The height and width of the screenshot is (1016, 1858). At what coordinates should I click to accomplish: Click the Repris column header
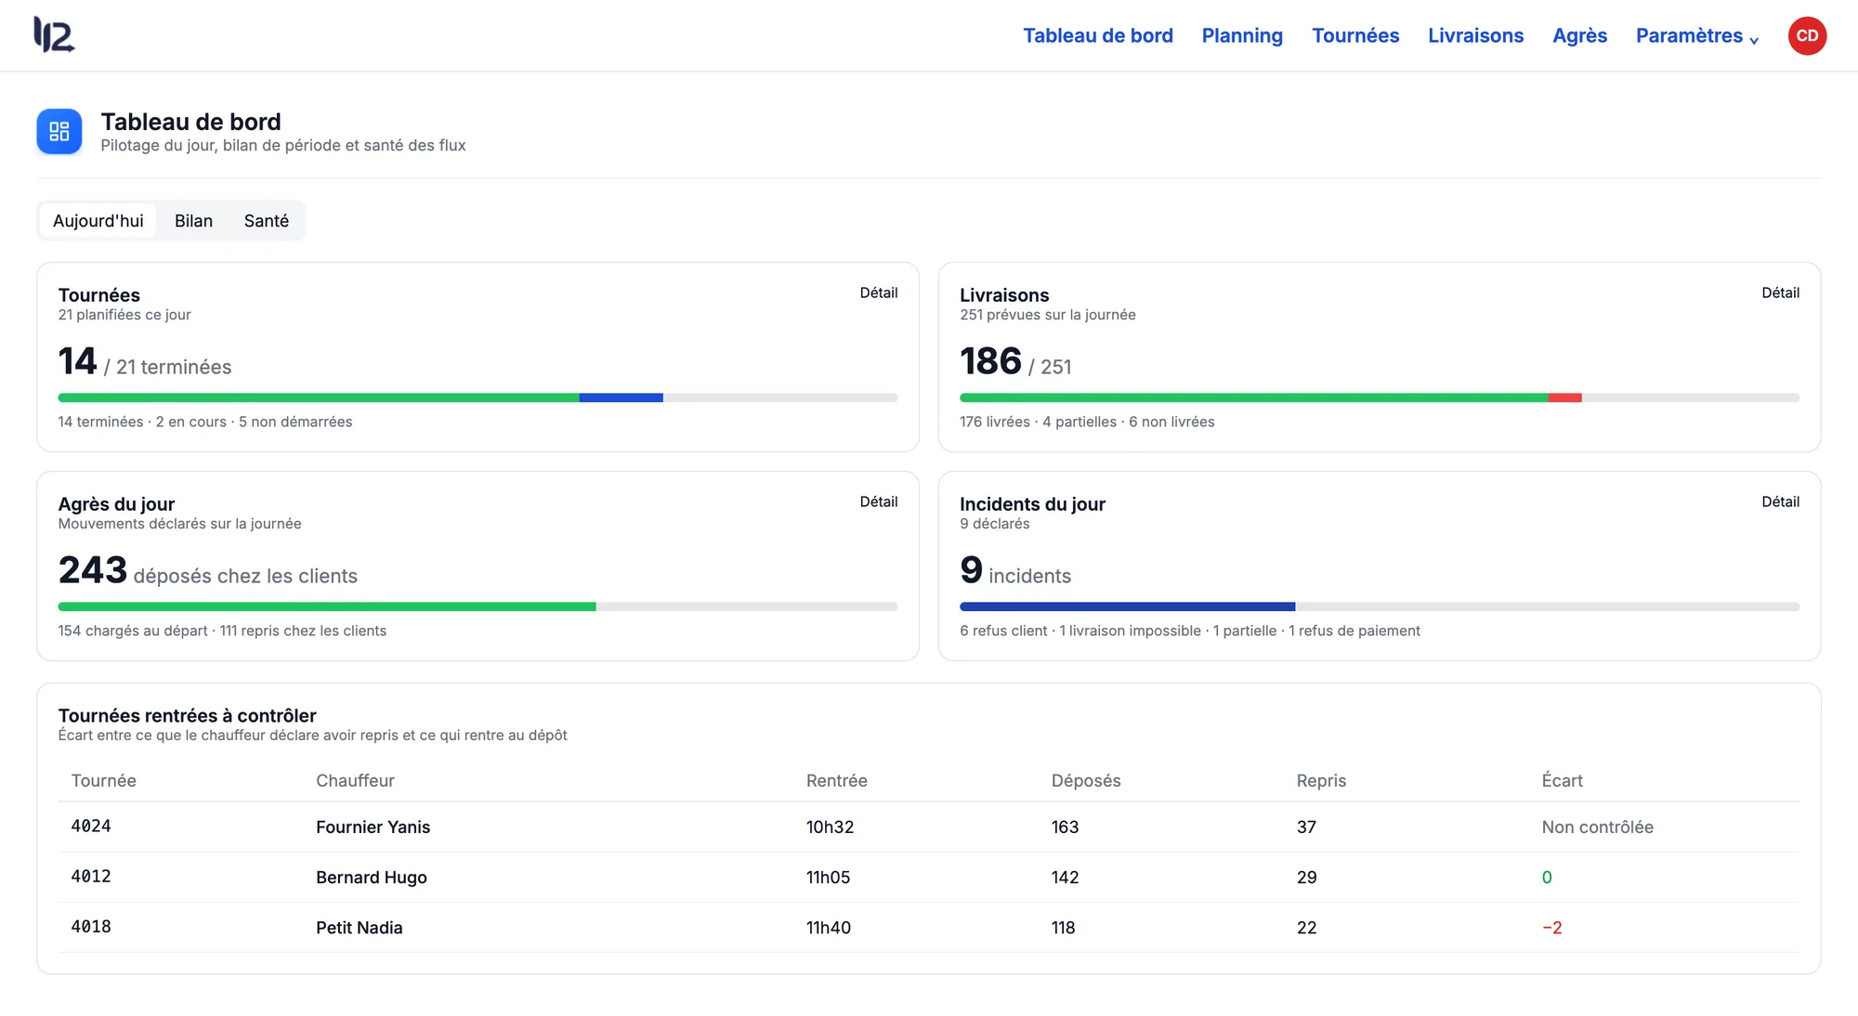coord(1321,780)
